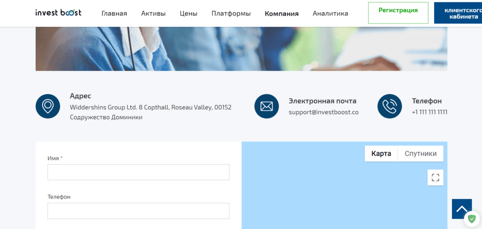Switch the map to Карта view
This screenshot has width=482, height=229.
381,153
